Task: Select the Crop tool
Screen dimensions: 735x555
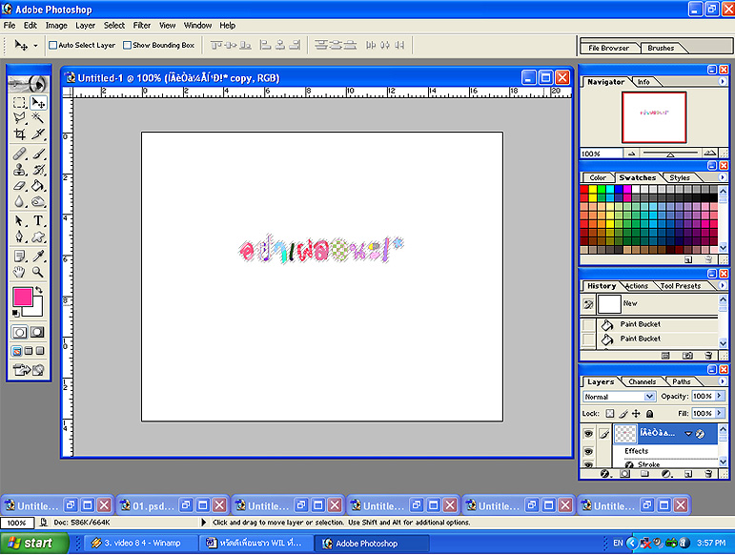Action: 19,135
